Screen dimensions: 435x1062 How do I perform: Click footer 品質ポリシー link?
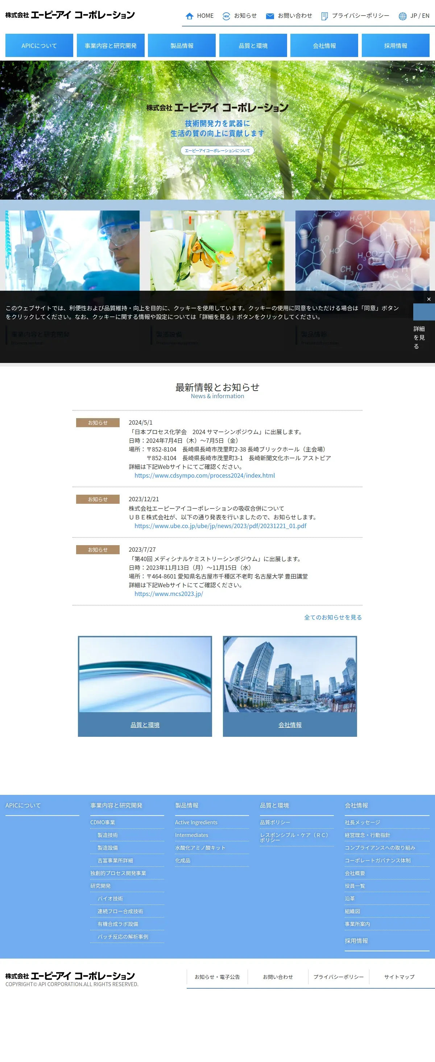[275, 822]
